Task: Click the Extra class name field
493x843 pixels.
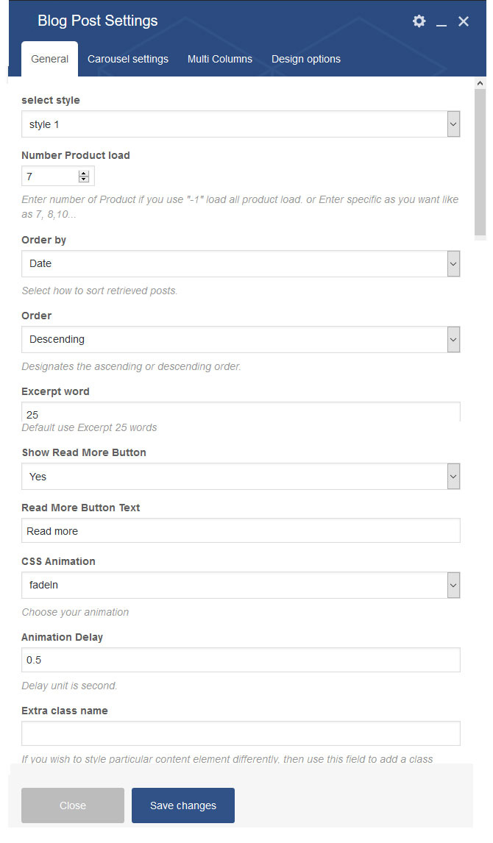Action: [241, 733]
